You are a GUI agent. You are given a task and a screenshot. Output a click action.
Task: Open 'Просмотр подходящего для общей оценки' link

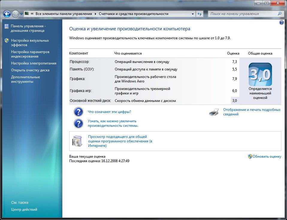point(120,141)
